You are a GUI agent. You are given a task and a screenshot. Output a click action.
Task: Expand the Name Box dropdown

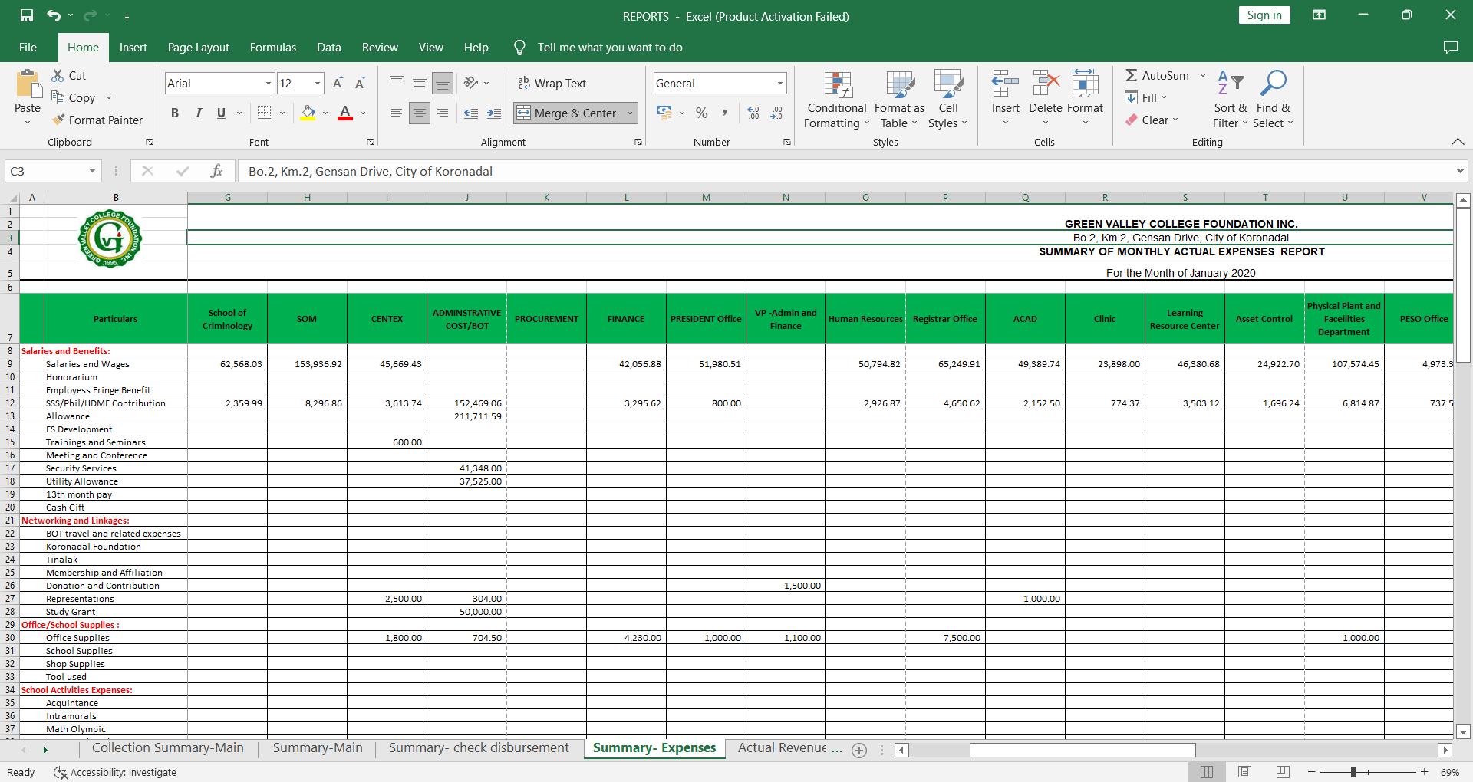[x=92, y=171]
